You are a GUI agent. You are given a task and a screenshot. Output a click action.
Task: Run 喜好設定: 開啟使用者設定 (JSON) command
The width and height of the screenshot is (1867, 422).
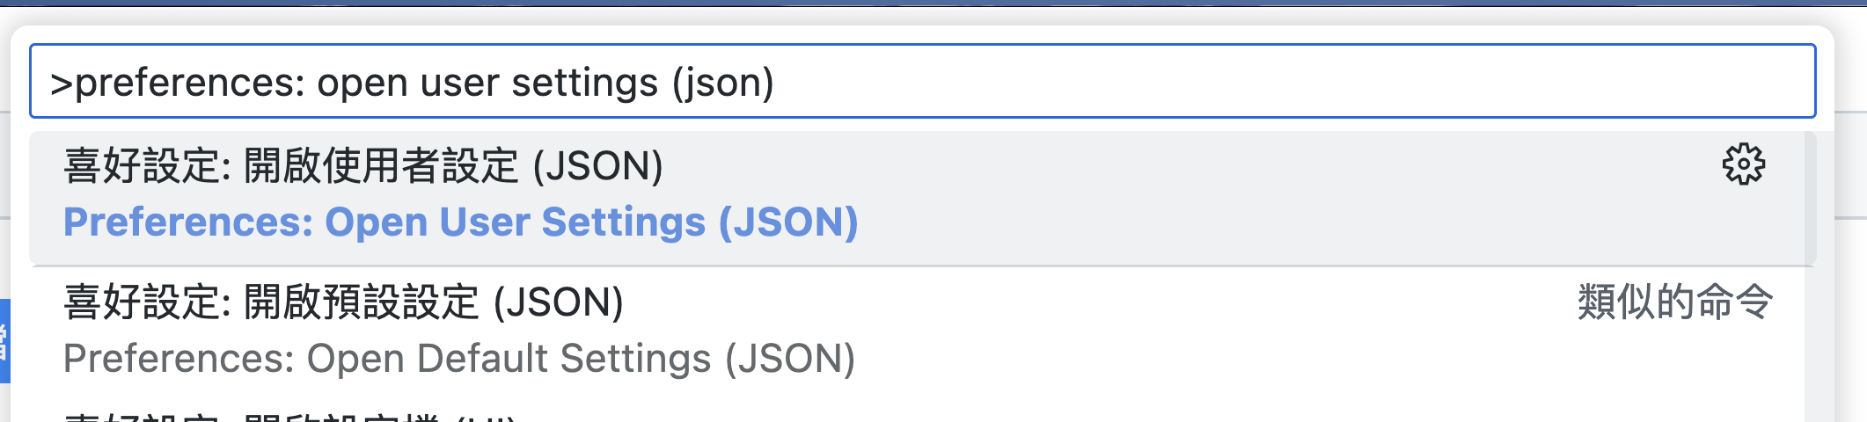click(362, 166)
